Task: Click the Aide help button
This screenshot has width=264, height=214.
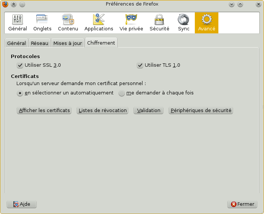Action: [22, 204]
